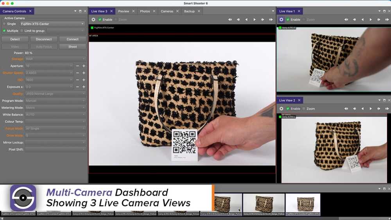Click Connect button
Screen dimensions: 391x220
(x=73, y=39)
